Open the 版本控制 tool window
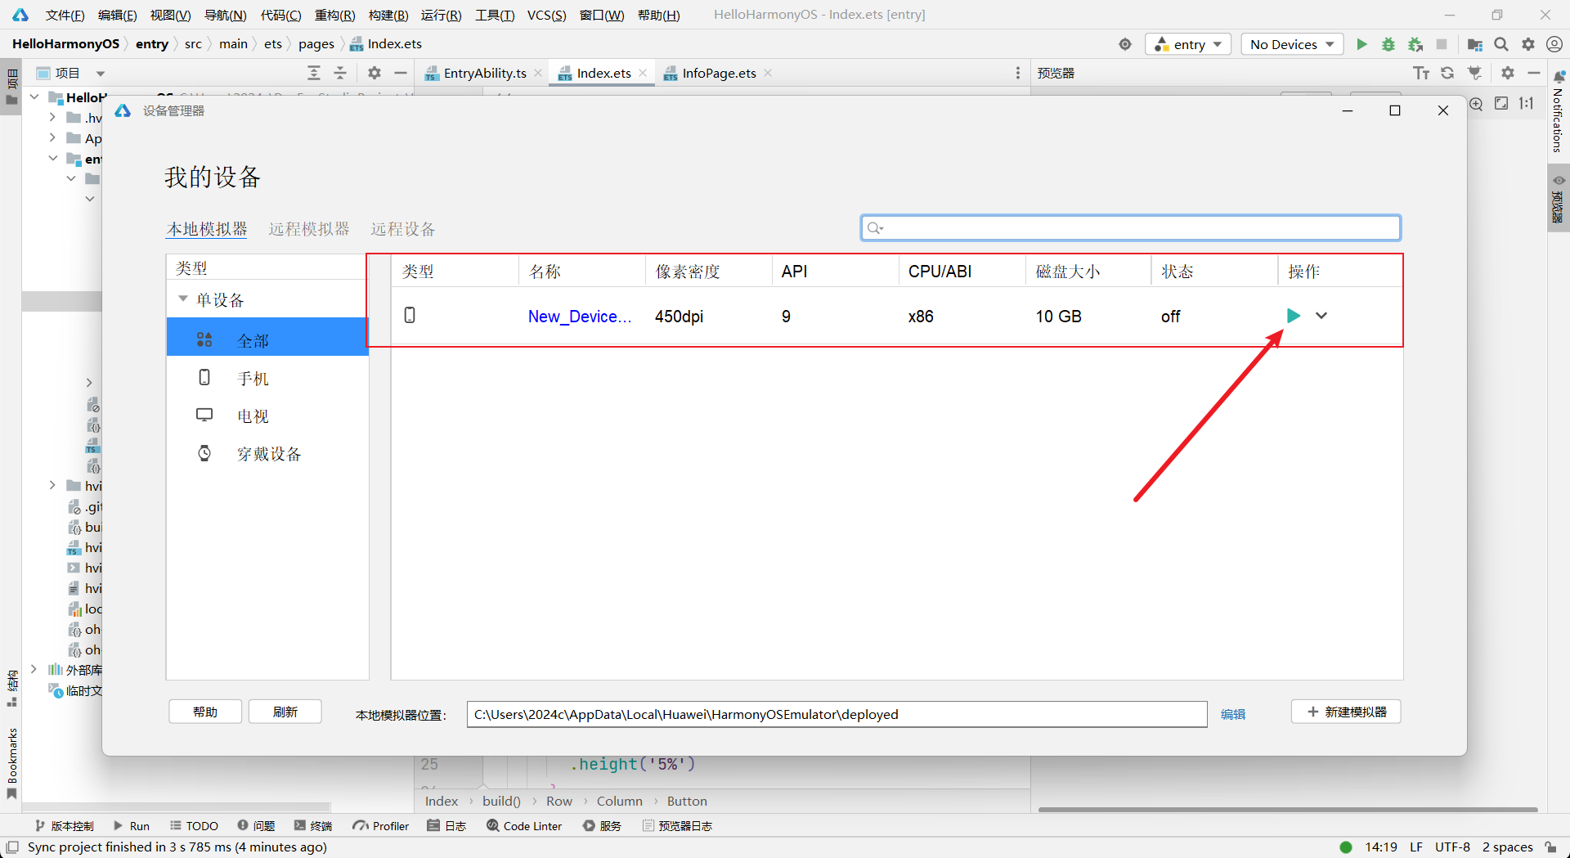This screenshot has width=1570, height=858. pos(65,826)
